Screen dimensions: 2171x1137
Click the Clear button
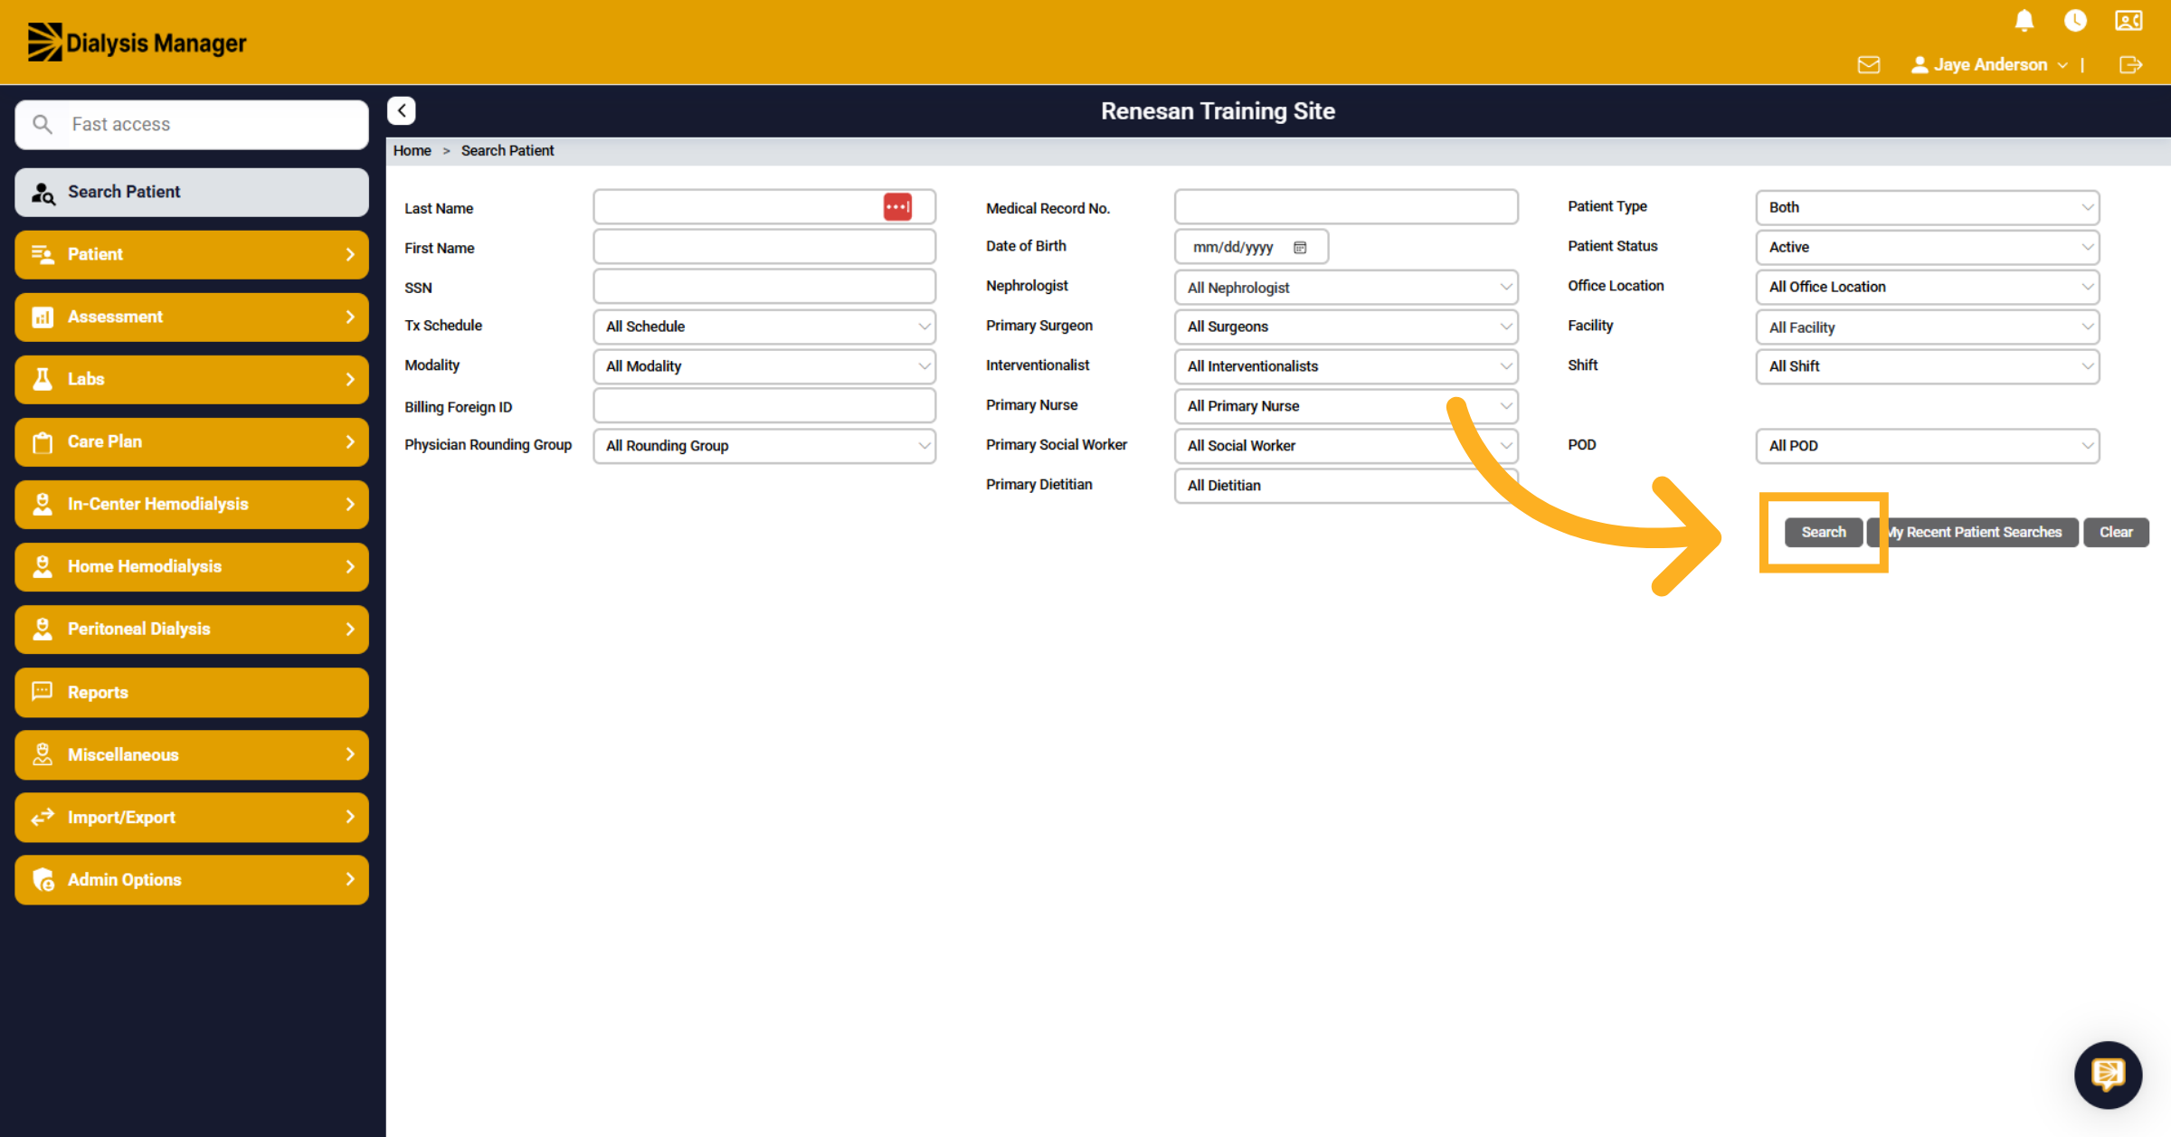(2116, 532)
